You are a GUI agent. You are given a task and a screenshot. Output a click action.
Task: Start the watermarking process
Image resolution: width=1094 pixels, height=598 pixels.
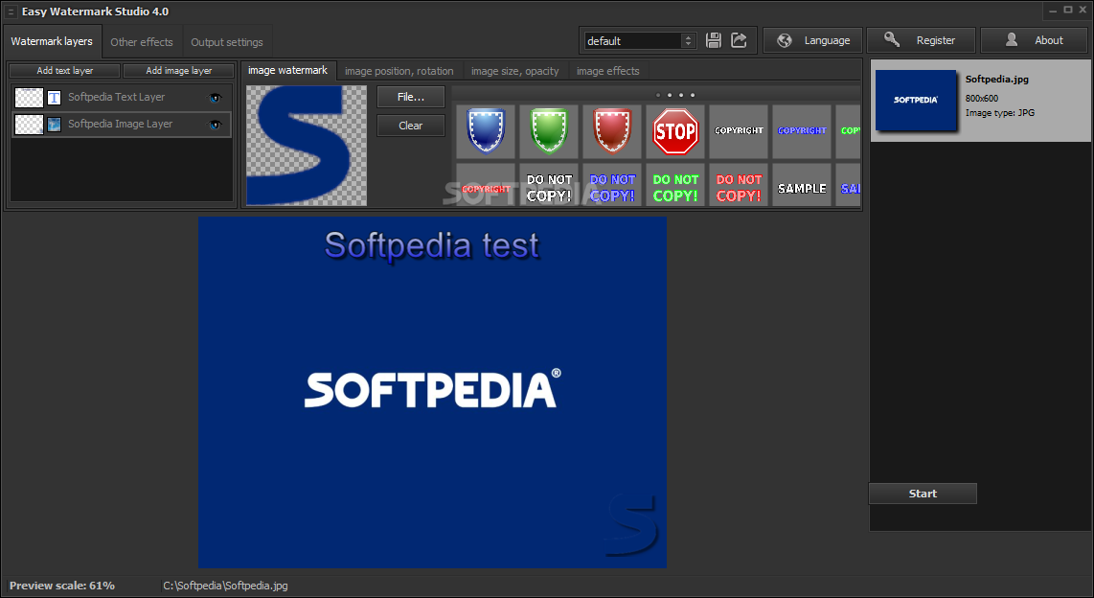coord(923,494)
